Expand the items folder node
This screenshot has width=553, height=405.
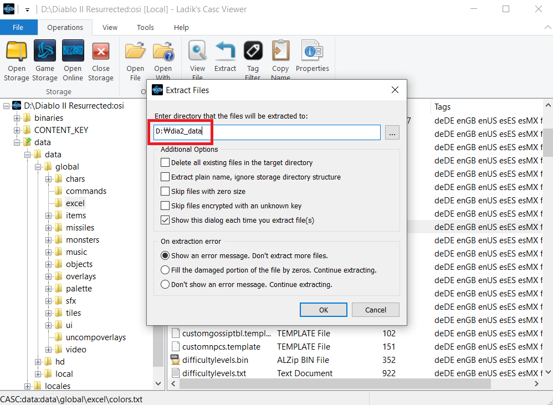click(x=48, y=216)
